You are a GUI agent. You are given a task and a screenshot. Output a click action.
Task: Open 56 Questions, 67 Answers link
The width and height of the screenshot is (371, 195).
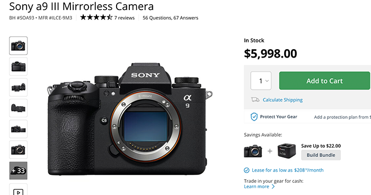(170, 18)
